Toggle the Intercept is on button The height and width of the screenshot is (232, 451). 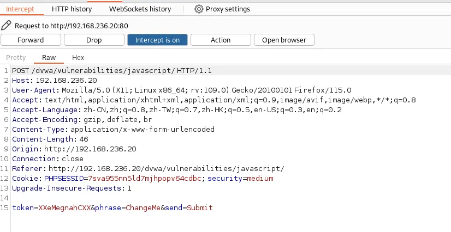point(157,40)
